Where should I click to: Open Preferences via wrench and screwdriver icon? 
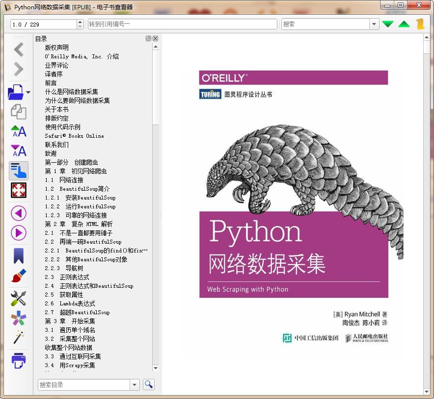19,299
